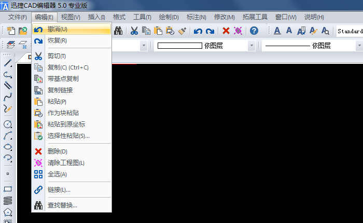This screenshot has height=223, width=363.
Task: Choose 粘贴(P) in the Edit menu
Action: (x=72, y=102)
